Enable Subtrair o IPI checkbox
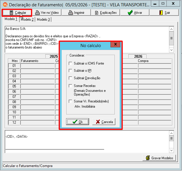 coord(70,71)
